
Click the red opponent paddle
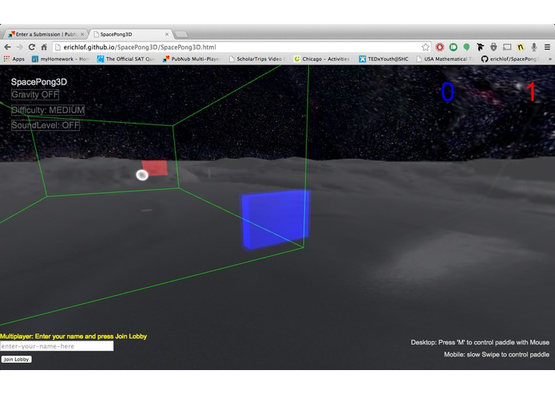pyautogui.click(x=155, y=167)
